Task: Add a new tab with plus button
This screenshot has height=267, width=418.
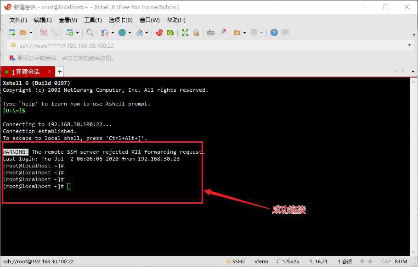Action: point(60,72)
